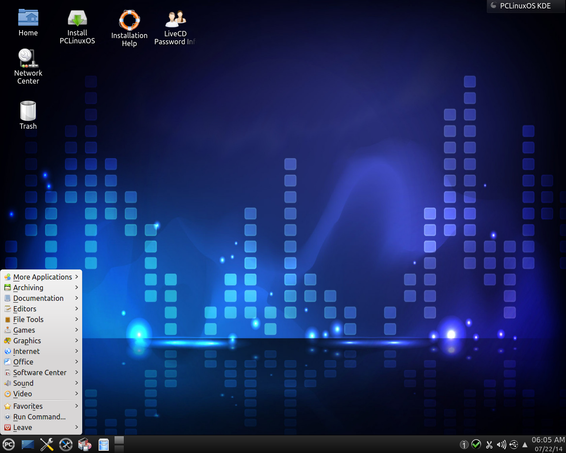Viewport: 566px width, 453px height.
Task: Expand the More Applications submenu
Action: click(x=42, y=277)
